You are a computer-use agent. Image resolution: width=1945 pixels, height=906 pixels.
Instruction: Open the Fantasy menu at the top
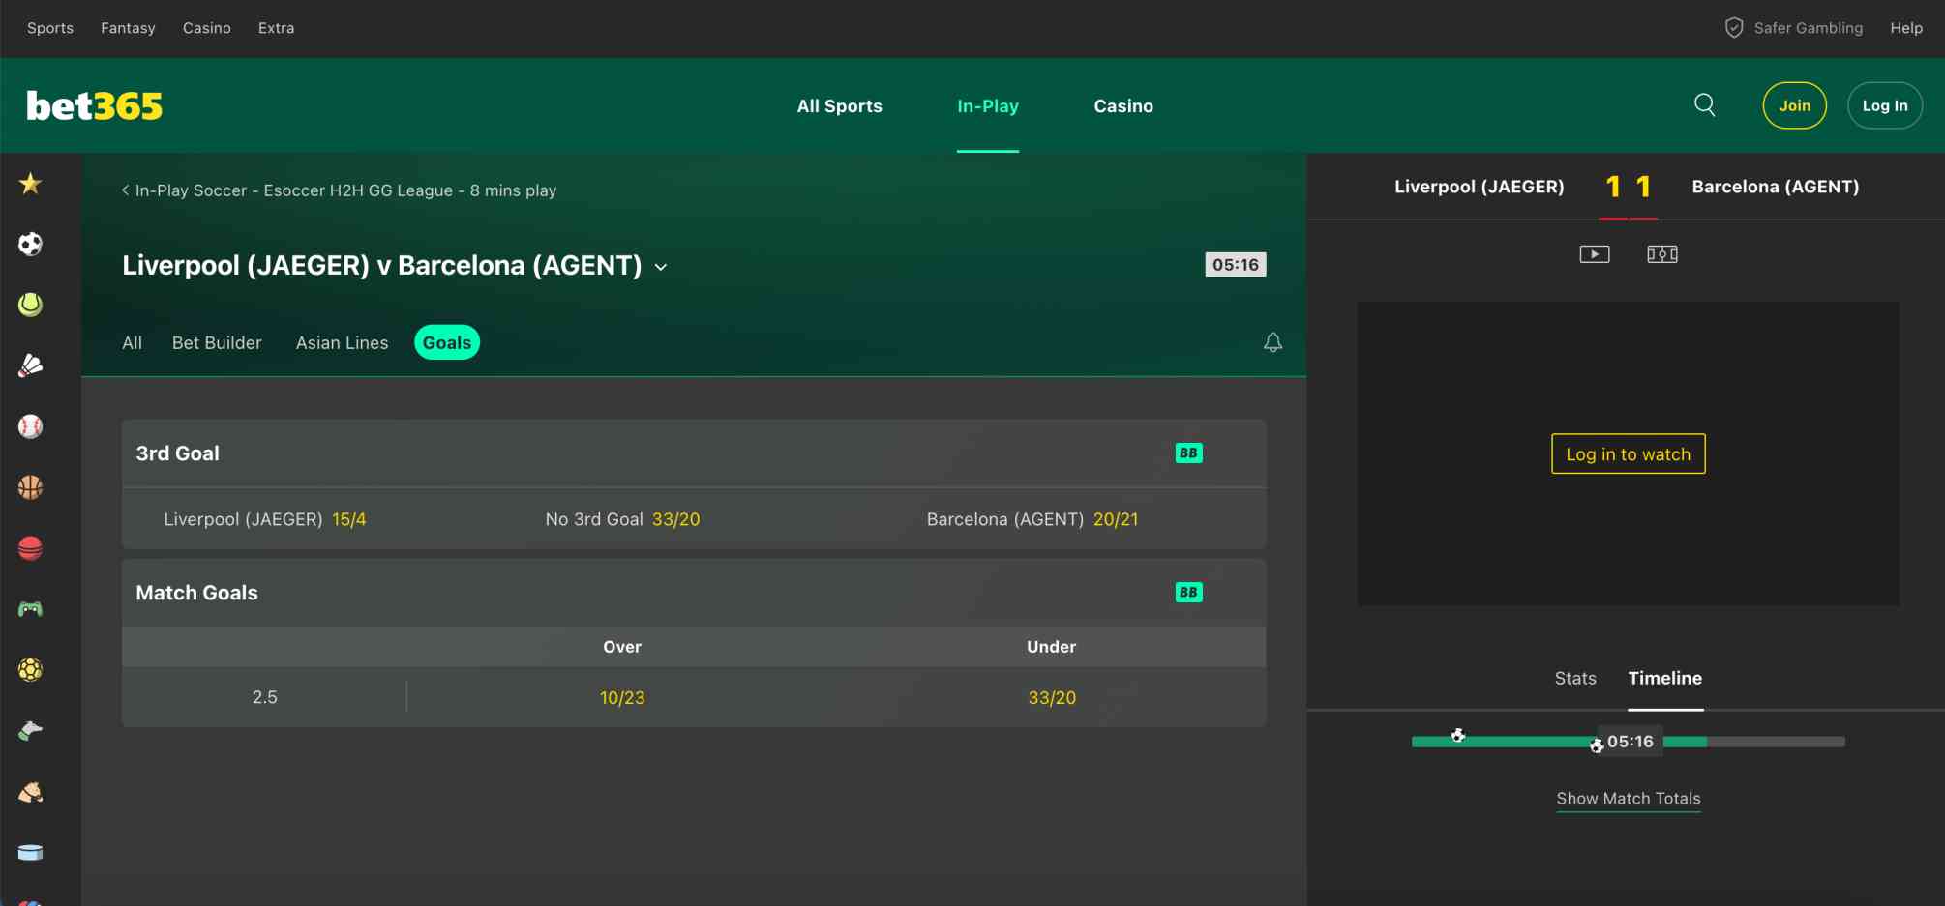pyautogui.click(x=128, y=27)
